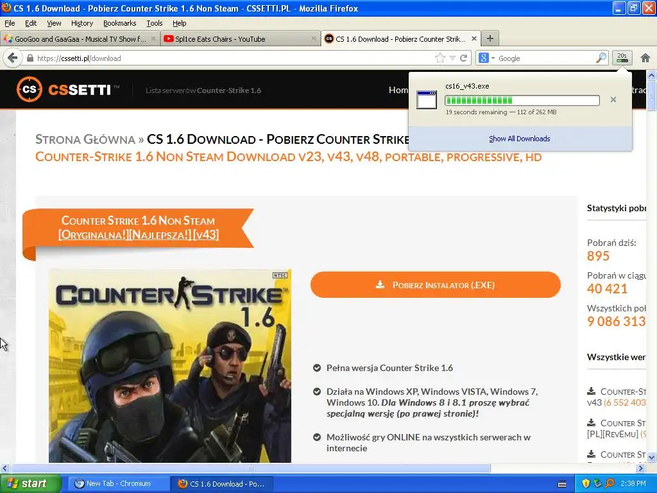Click the Counter St [PL][RevEmu] version link
The width and height of the screenshot is (657, 493).
[617, 428]
